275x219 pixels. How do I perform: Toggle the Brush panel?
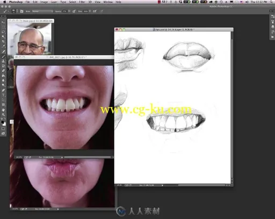[x=21, y=11]
